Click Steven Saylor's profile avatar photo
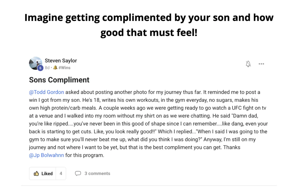Viewport: 306px width, 190px height. coord(35,63)
